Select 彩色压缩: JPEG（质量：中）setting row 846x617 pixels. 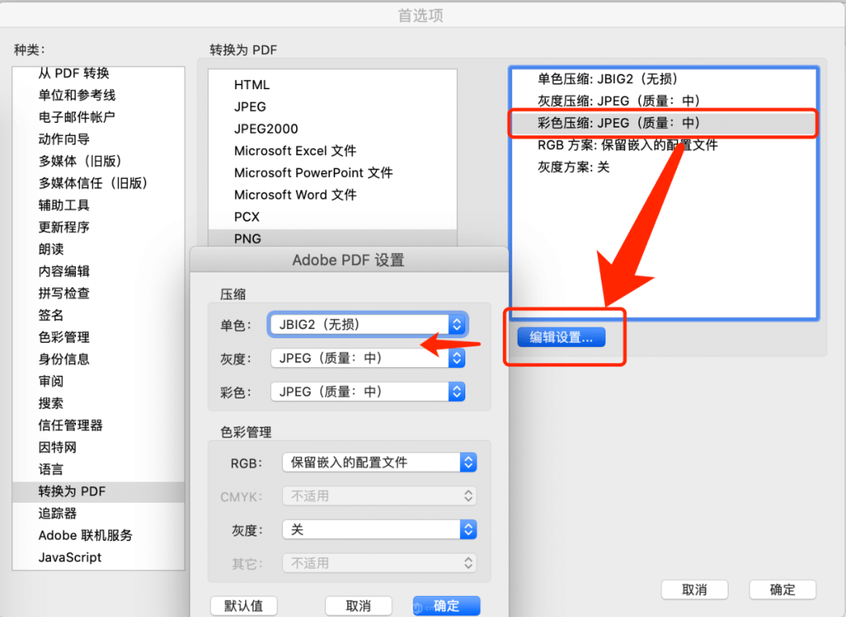point(663,123)
